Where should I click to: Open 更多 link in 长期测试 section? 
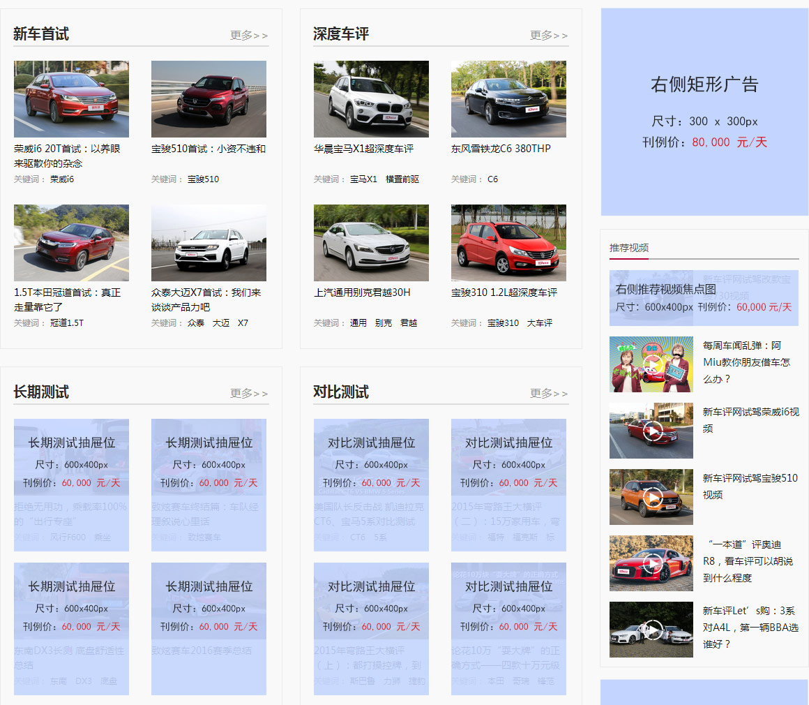pos(249,394)
